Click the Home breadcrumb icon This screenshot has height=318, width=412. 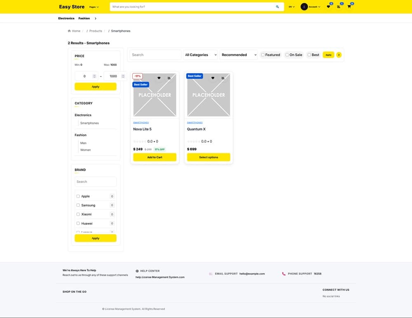69,31
